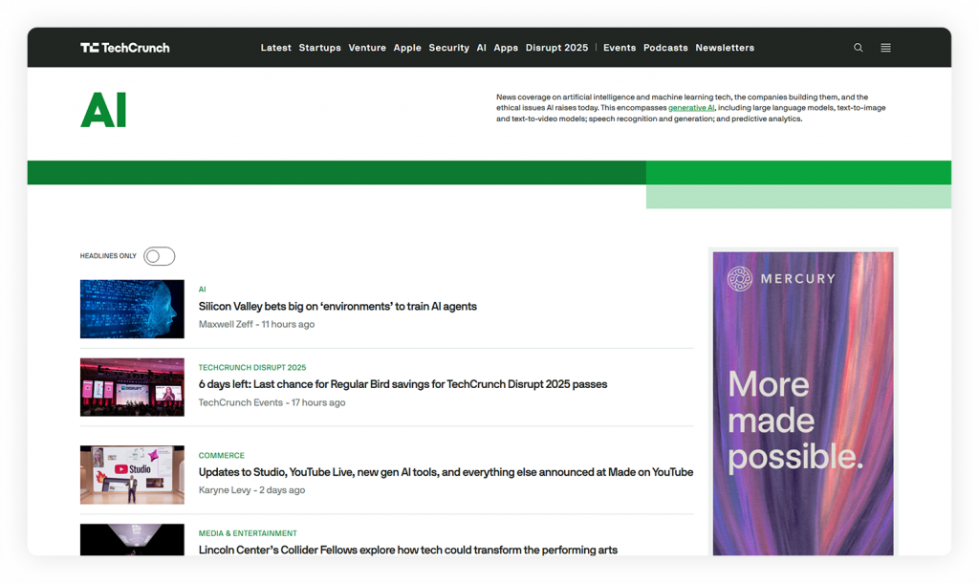This screenshot has height=583, width=979.
Task: Open the Lincoln Center article thumbnail
Action: 132,539
